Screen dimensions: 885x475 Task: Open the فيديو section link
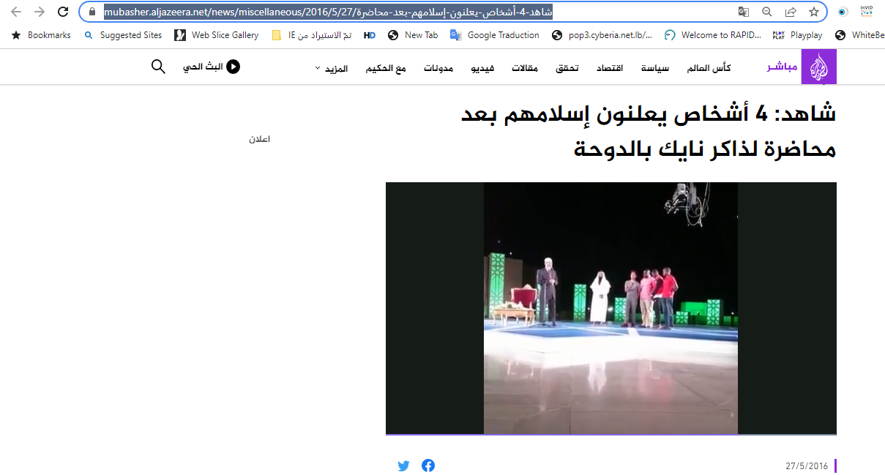tap(501, 68)
